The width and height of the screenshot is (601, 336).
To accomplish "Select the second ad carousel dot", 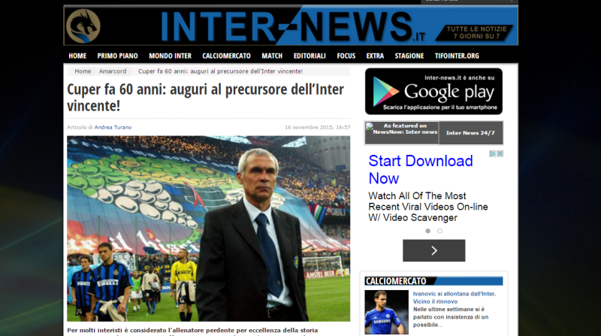I will [439, 231].
